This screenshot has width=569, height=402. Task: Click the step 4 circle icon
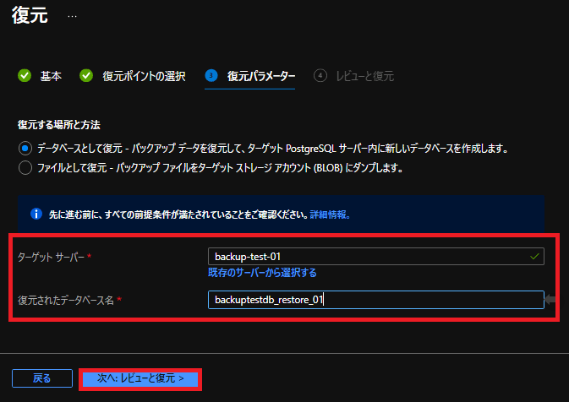[x=320, y=75]
